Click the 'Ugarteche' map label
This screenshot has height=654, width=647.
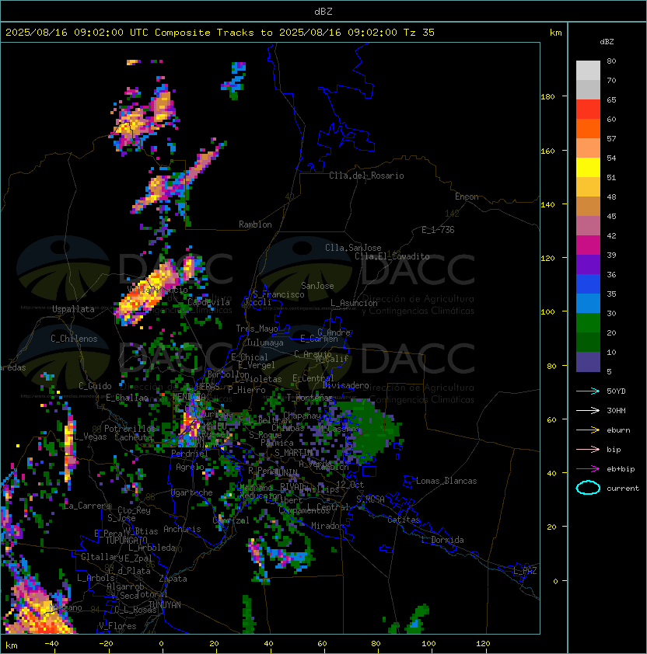(x=191, y=492)
